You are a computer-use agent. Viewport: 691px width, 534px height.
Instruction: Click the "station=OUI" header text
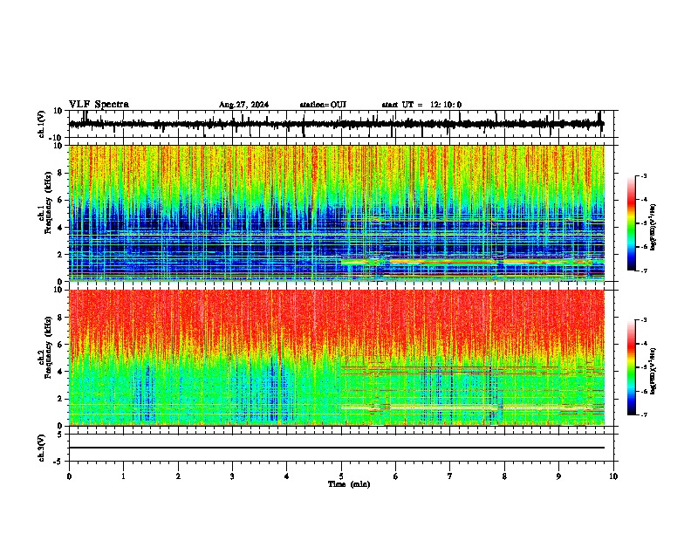click(323, 105)
